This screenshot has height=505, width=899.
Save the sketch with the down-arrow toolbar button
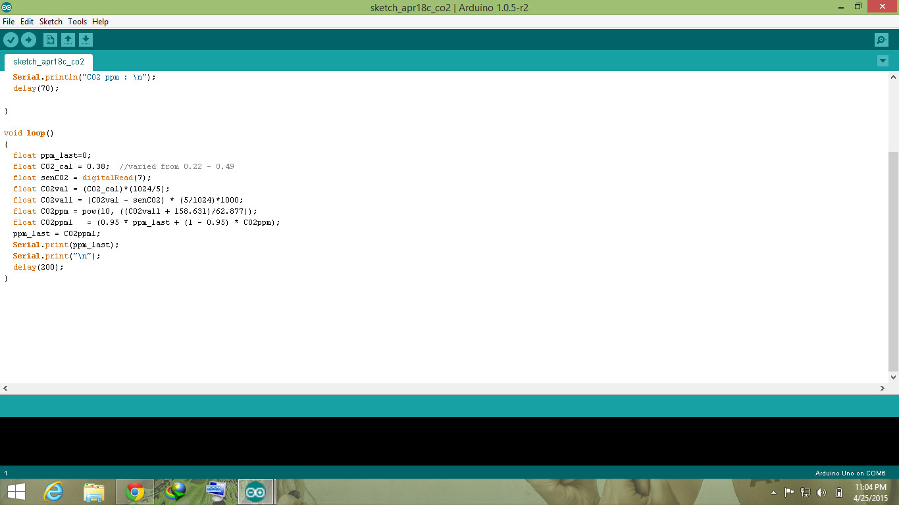tap(86, 40)
